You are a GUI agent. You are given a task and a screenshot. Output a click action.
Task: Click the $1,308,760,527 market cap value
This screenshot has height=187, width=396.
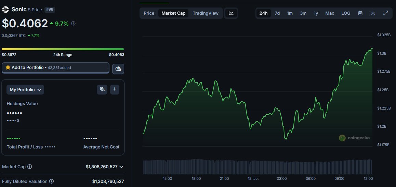(102, 167)
